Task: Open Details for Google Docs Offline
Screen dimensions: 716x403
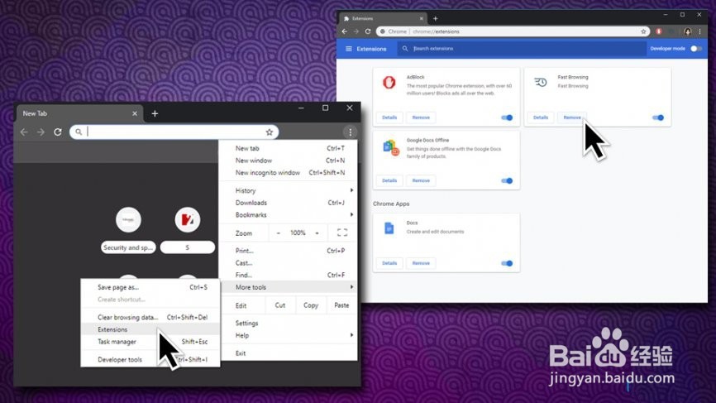Action: point(389,180)
